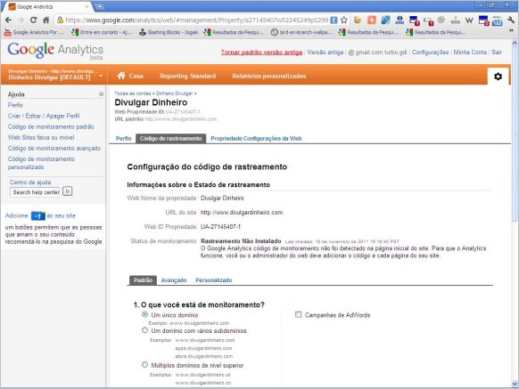Click the Casa home icon
The width and height of the screenshot is (519, 389).
click(x=121, y=76)
